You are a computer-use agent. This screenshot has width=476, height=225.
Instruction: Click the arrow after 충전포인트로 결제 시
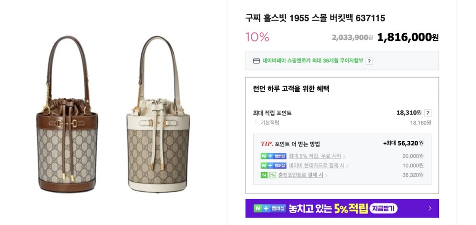pyautogui.click(x=327, y=176)
